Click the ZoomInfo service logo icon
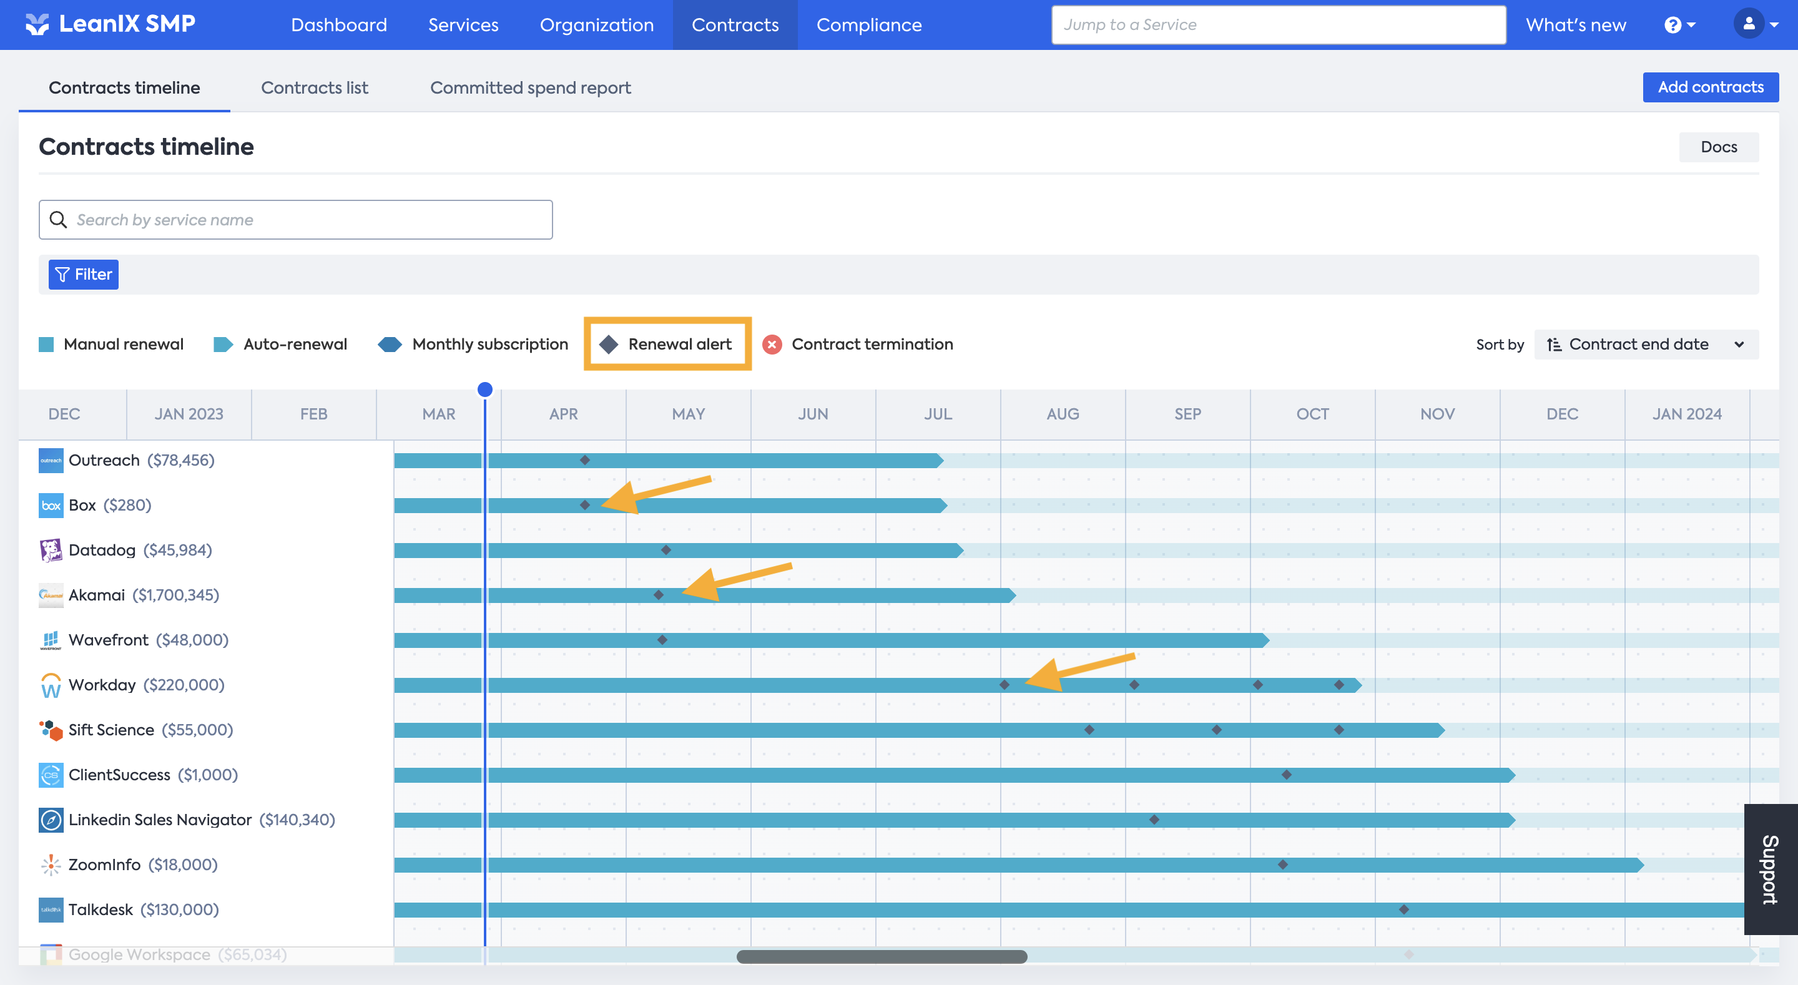1798x985 pixels. (x=51, y=865)
